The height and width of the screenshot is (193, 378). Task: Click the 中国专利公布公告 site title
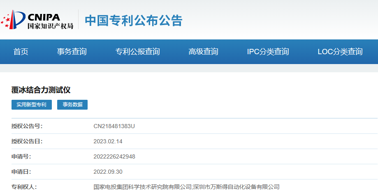point(134,21)
